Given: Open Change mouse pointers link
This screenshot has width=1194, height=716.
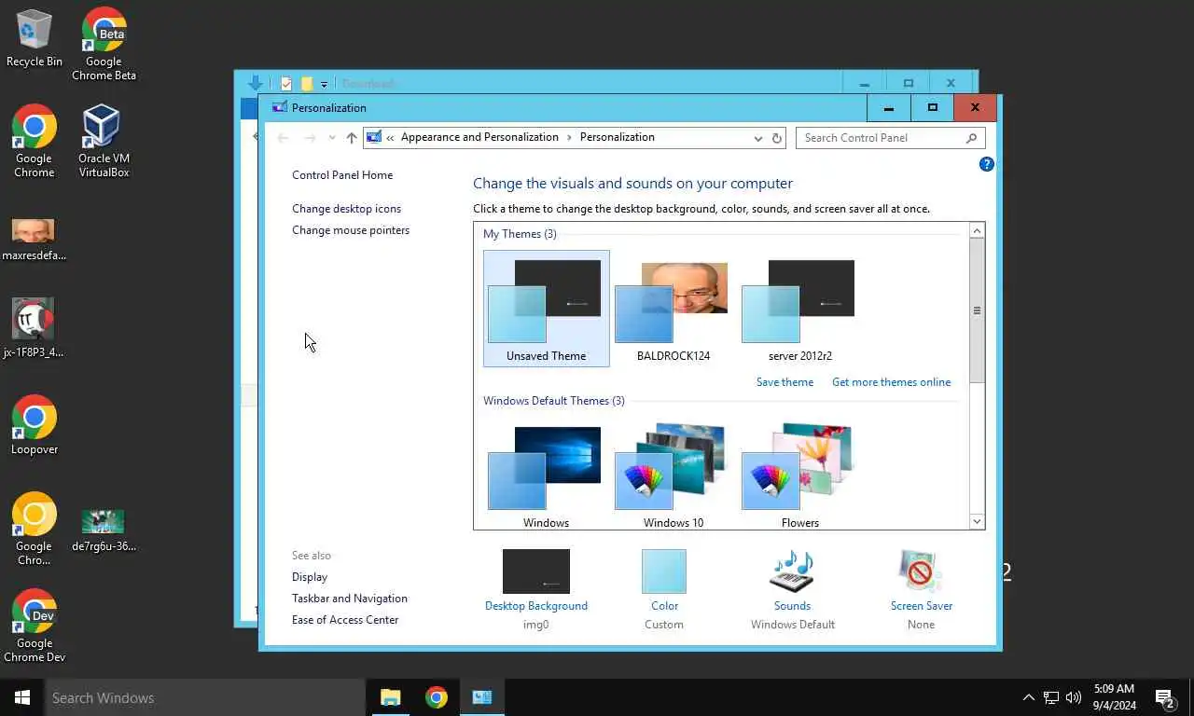Looking at the screenshot, I should coord(351,230).
